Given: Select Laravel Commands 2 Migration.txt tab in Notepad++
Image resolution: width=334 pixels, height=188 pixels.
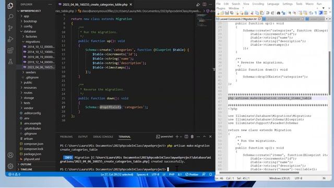Looking at the screenshot, I should click(238, 19).
